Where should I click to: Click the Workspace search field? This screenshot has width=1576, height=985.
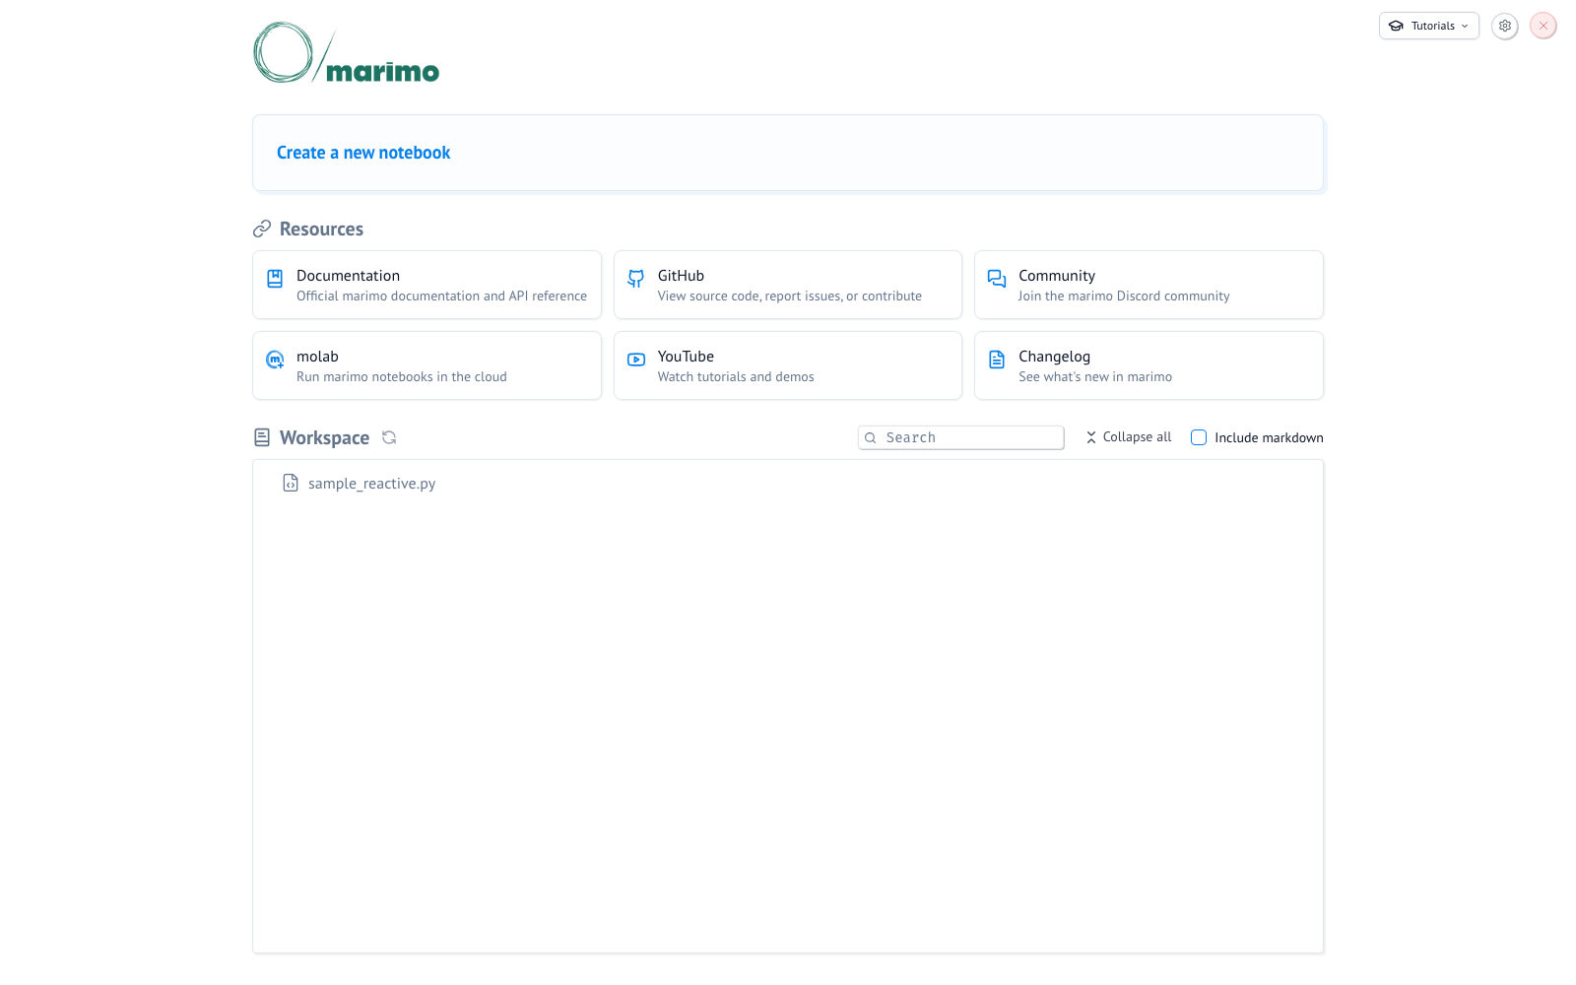coord(961,437)
